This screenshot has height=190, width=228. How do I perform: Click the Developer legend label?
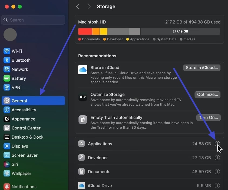coord(115,39)
